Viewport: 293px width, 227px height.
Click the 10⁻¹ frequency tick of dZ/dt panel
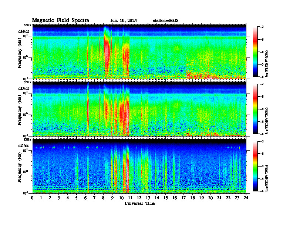pyautogui.click(x=25, y=193)
